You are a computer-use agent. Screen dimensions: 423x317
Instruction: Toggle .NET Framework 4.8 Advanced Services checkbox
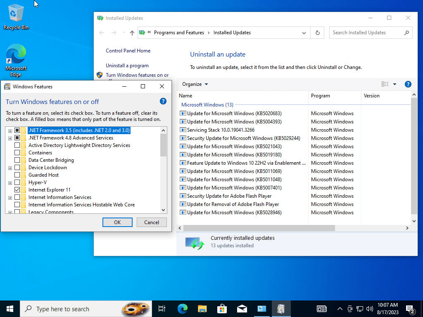(x=17, y=138)
